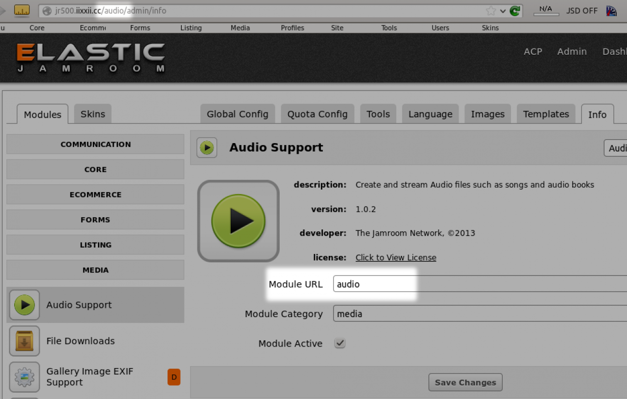Expand the COMMUNICATION module category
This screenshot has height=399, width=627.
point(96,144)
